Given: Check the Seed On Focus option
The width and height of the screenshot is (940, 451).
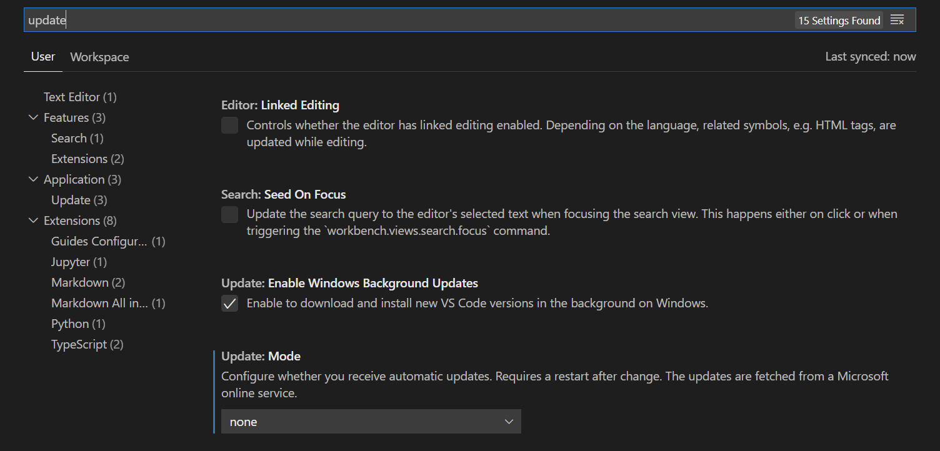Looking at the screenshot, I should [230, 215].
